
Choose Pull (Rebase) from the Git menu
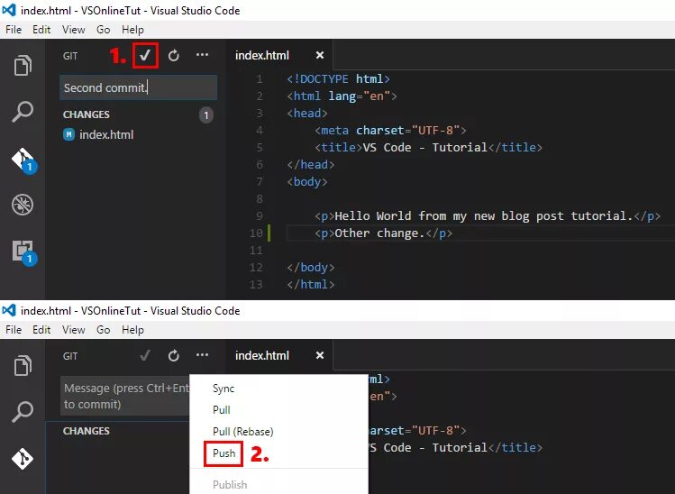point(242,432)
